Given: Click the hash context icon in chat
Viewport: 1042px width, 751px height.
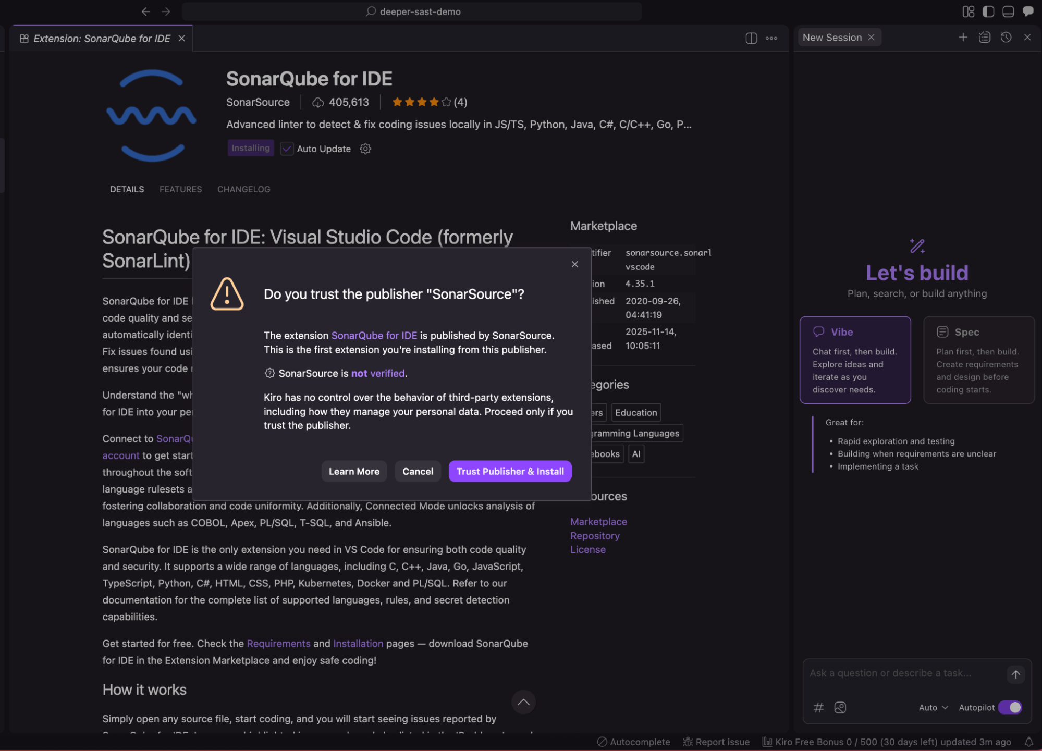Looking at the screenshot, I should coord(818,707).
